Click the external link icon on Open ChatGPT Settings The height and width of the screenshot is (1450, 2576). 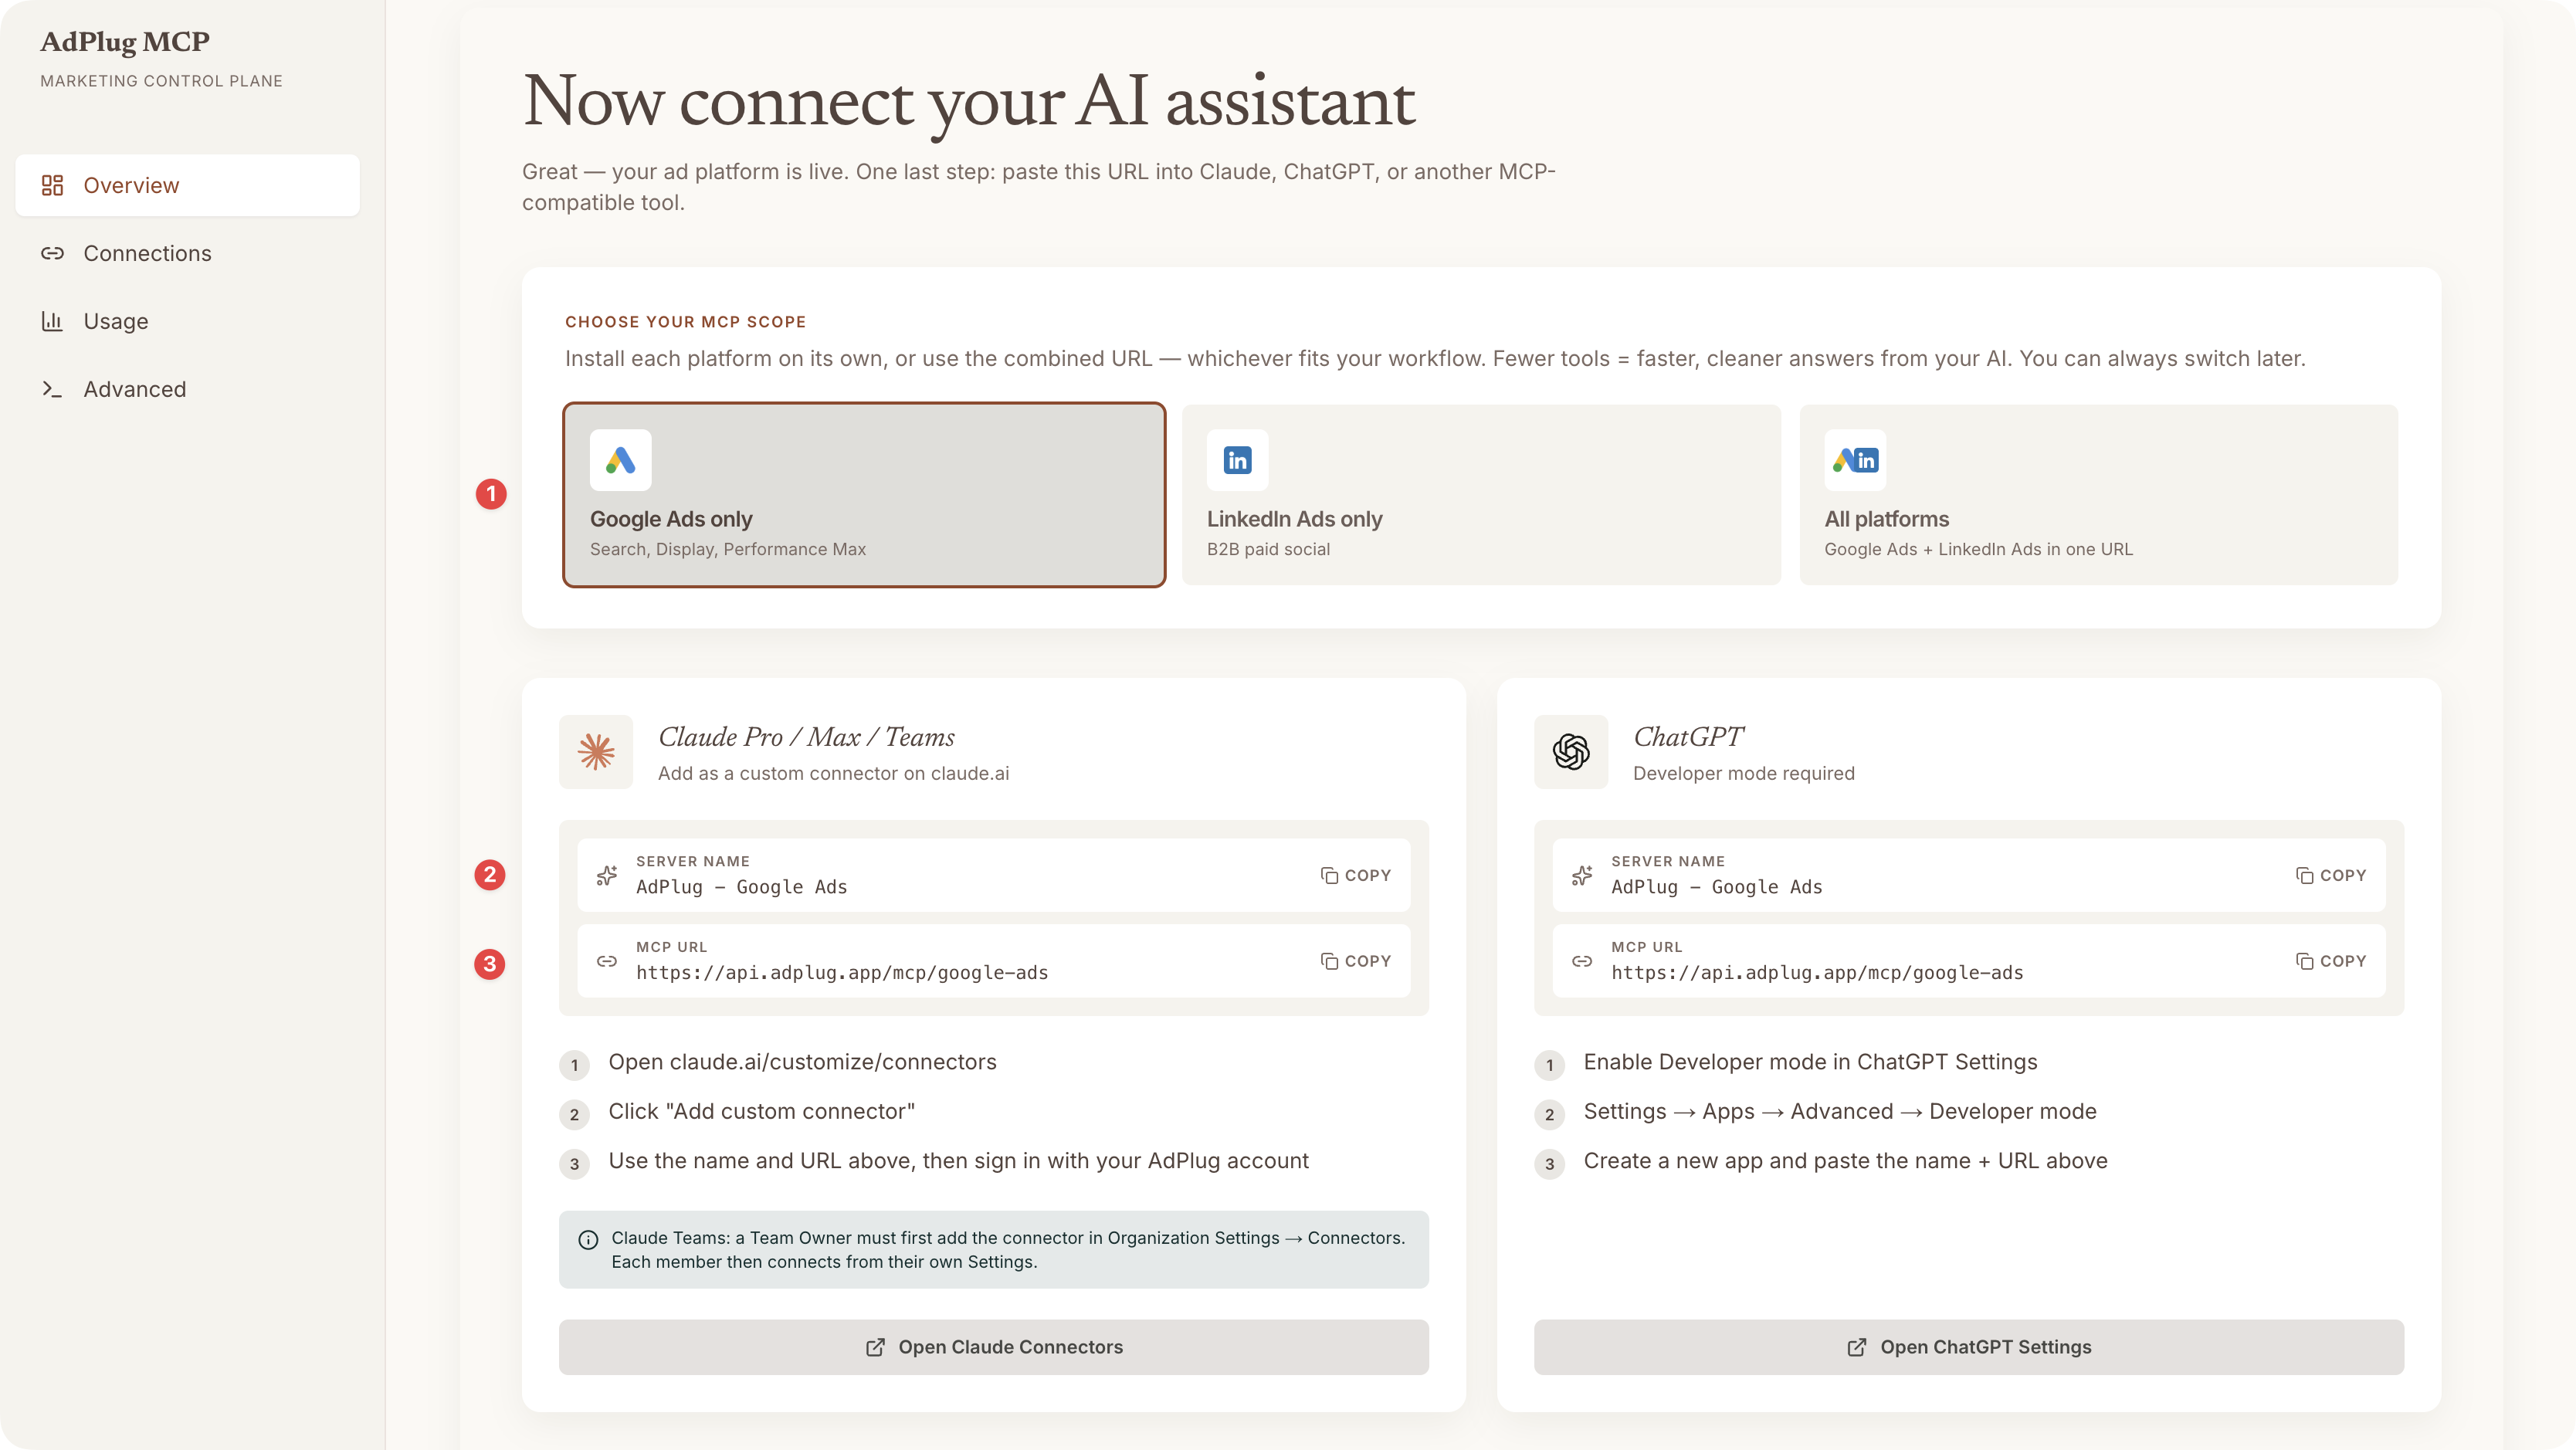pos(1857,1347)
